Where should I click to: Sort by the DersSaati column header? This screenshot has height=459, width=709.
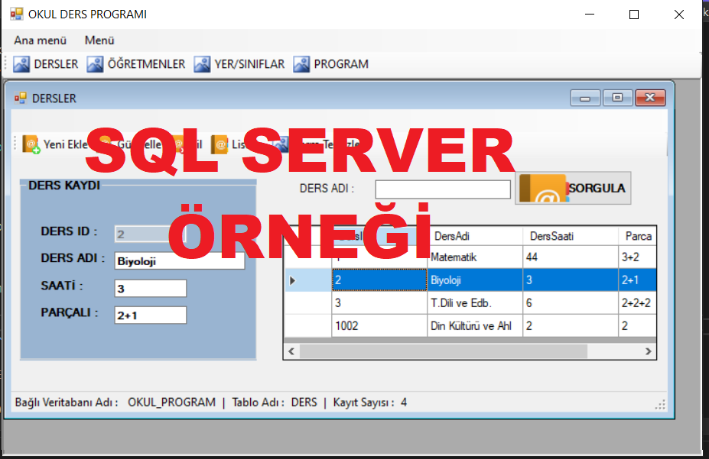[x=570, y=236]
